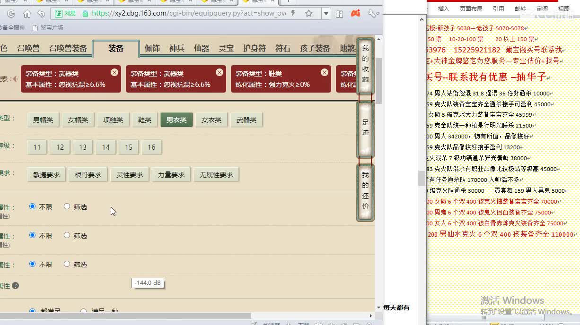Switch to the 灵宝 tab
This screenshot has height=325, width=580.
point(226,48)
